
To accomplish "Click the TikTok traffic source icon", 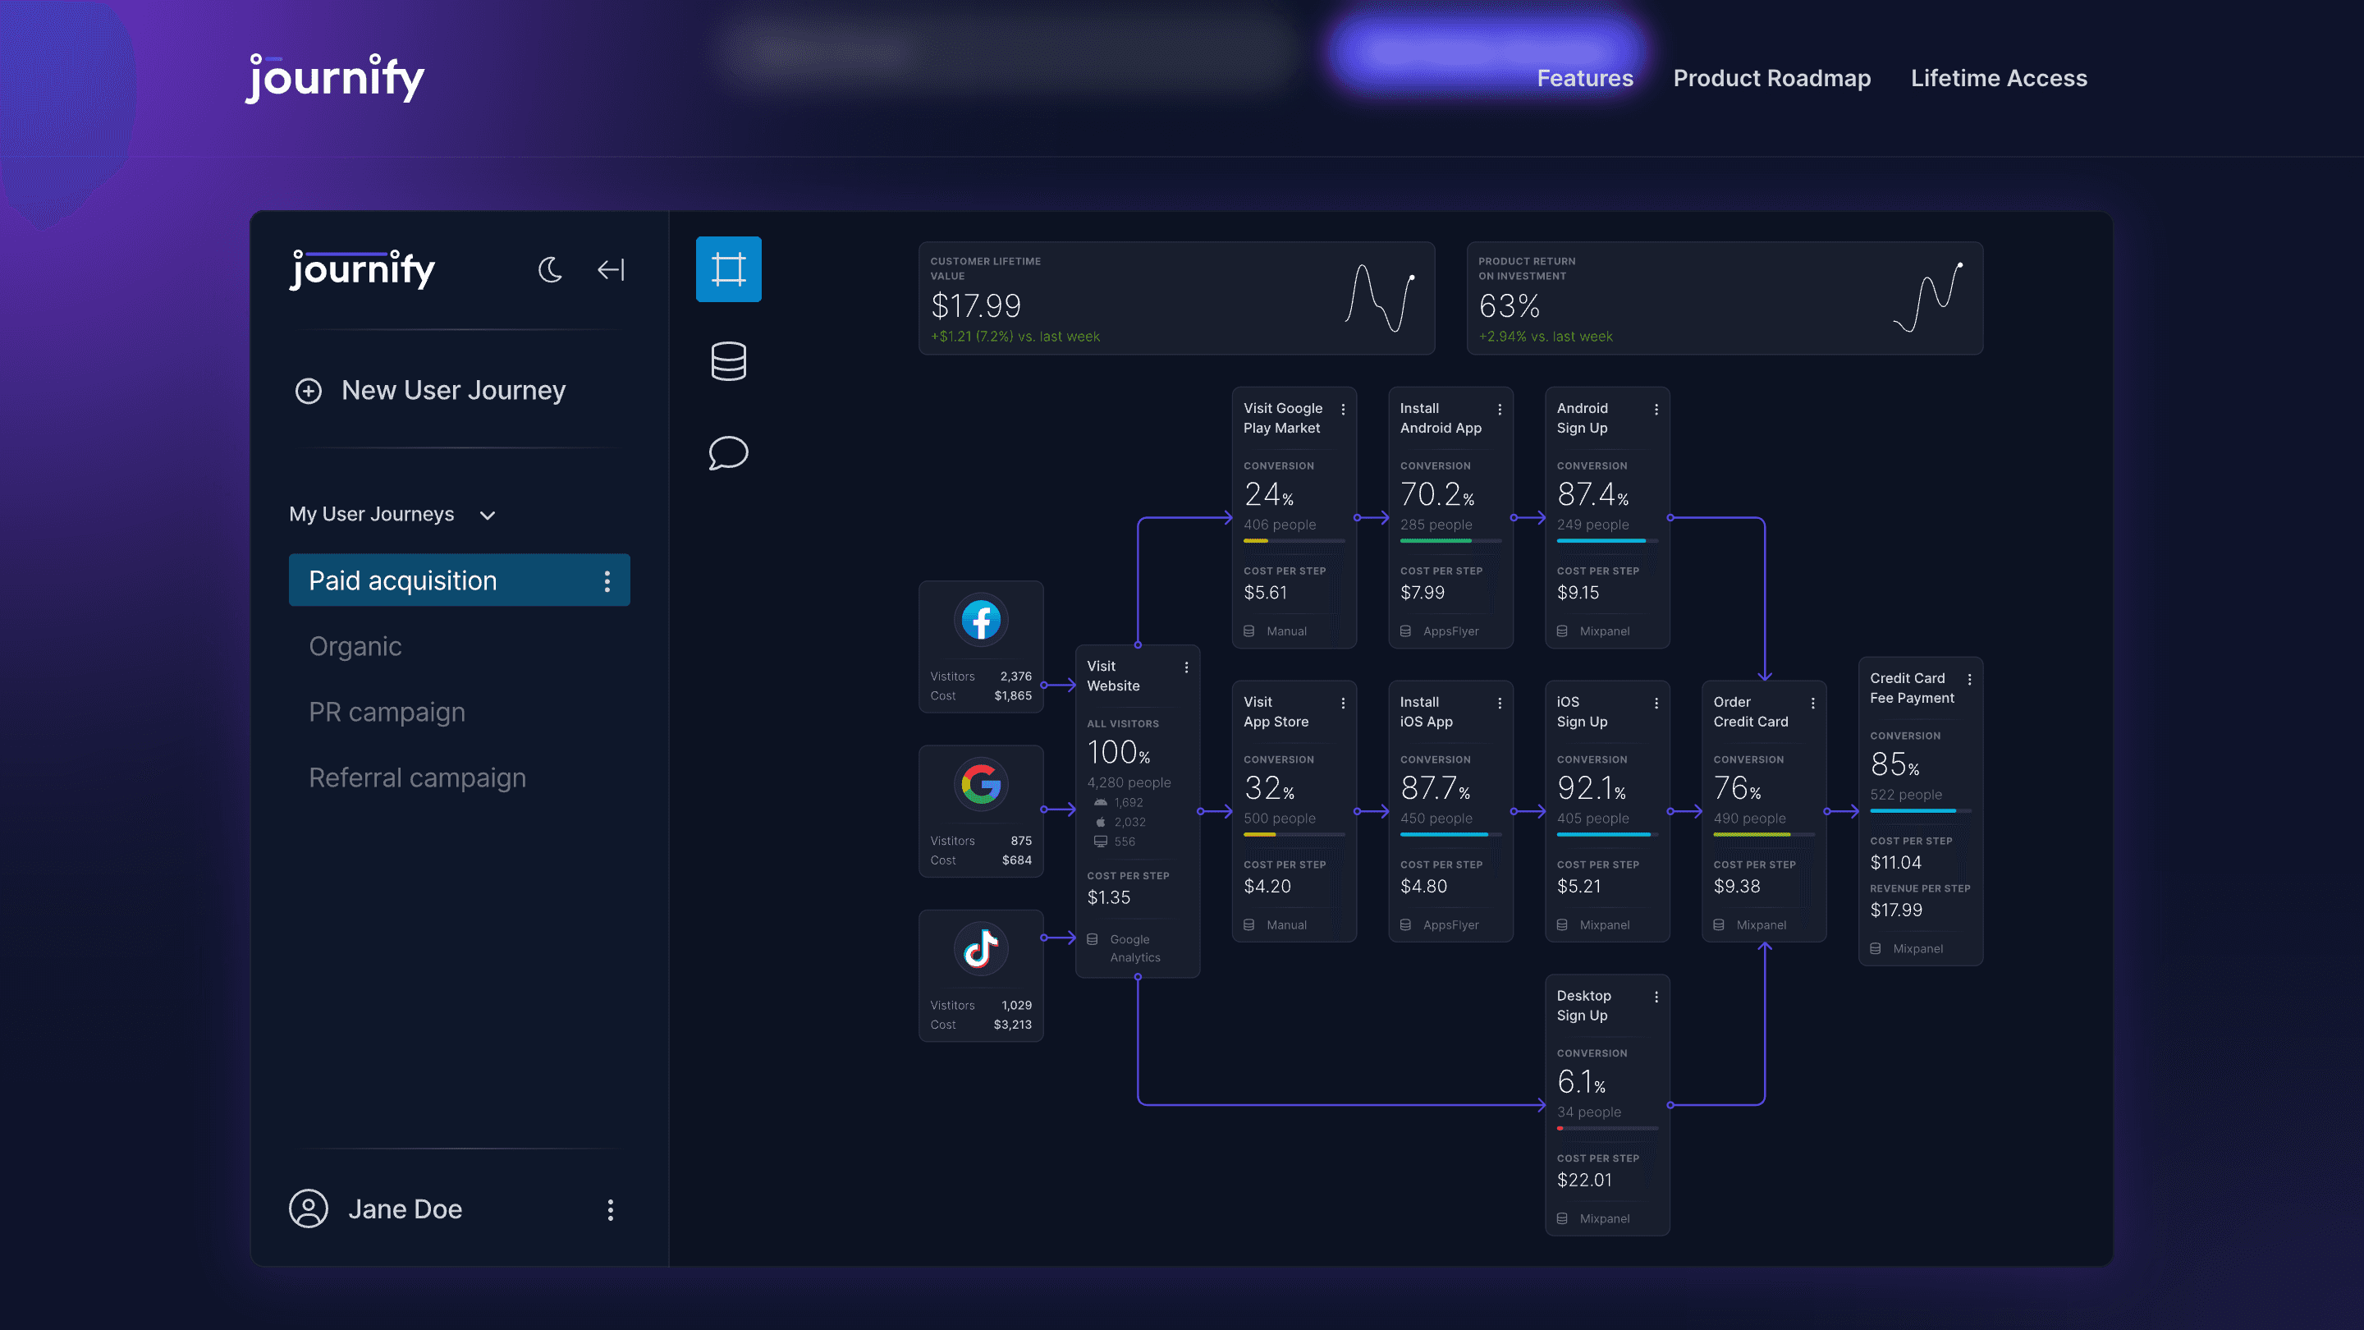I will tap(980, 949).
